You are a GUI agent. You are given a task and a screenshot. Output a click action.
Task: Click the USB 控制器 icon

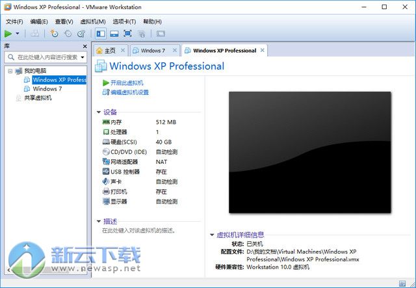pyautogui.click(x=106, y=172)
